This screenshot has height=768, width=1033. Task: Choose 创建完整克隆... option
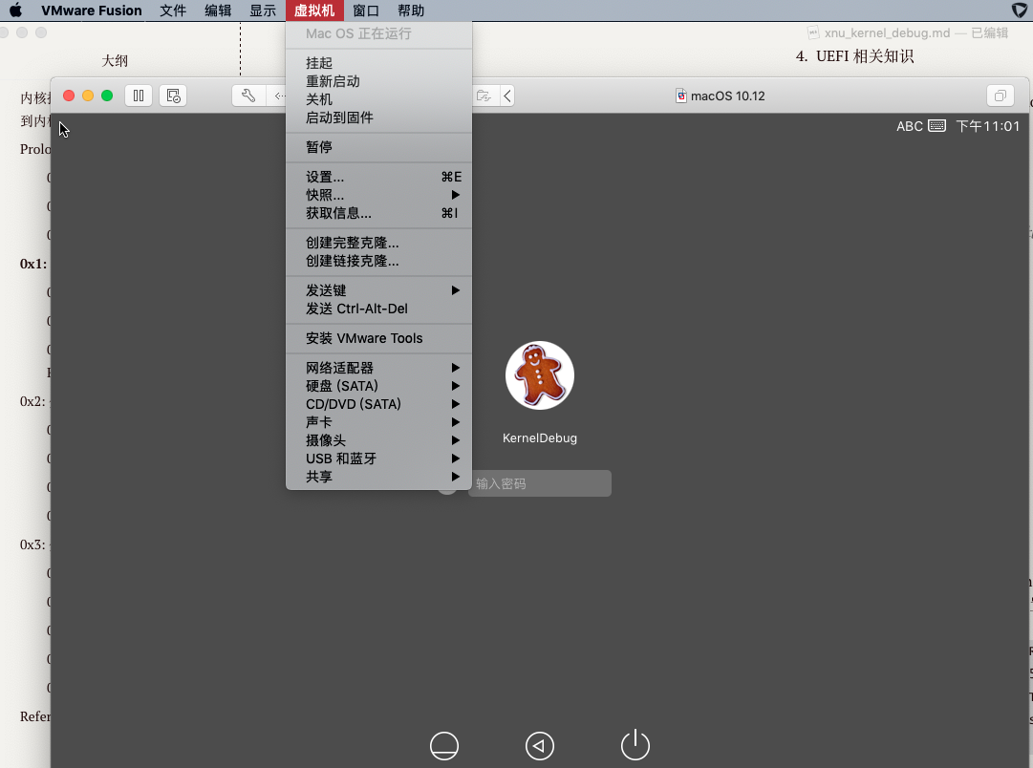378,243
